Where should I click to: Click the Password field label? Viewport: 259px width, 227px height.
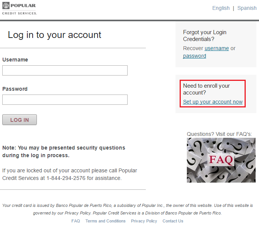click(15, 89)
